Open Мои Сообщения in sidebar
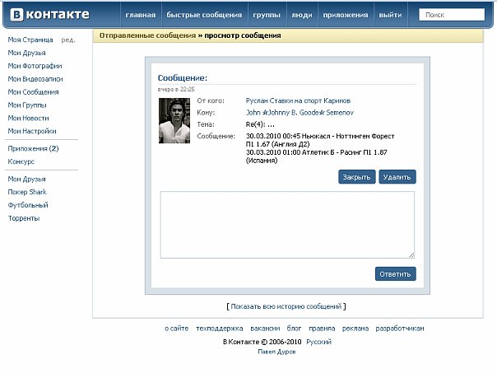This screenshot has height=373, width=497. 33,92
